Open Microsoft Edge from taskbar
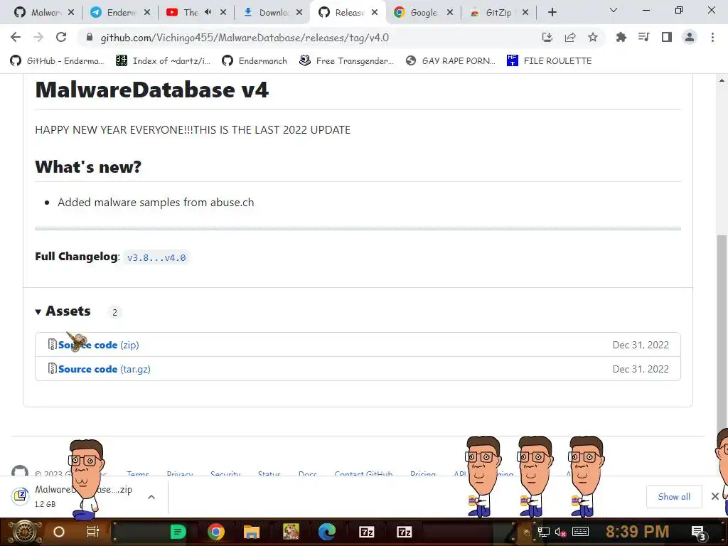The image size is (728, 546). (x=327, y=532)
